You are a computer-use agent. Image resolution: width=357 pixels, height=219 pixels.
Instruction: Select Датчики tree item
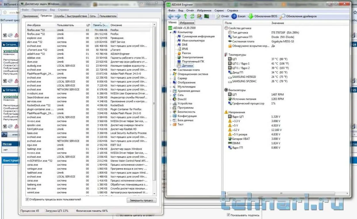pos(187,66)
